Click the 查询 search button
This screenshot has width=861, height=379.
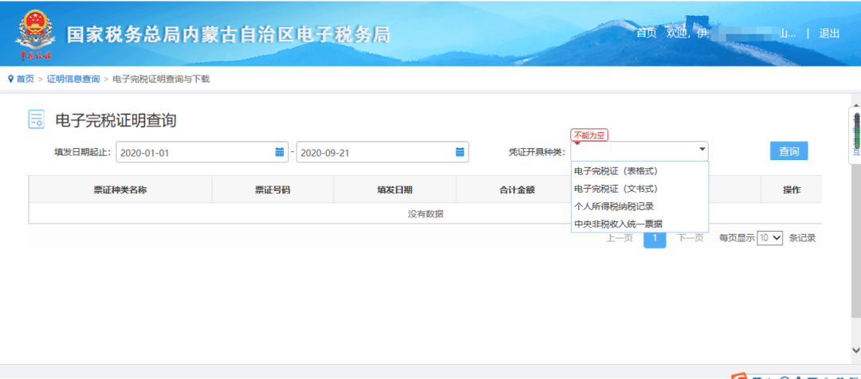788,151
